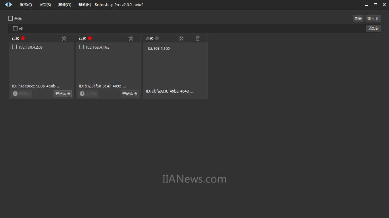Check the box for robot 192.168.4.208
389x218 pixels.
(15, 47)
